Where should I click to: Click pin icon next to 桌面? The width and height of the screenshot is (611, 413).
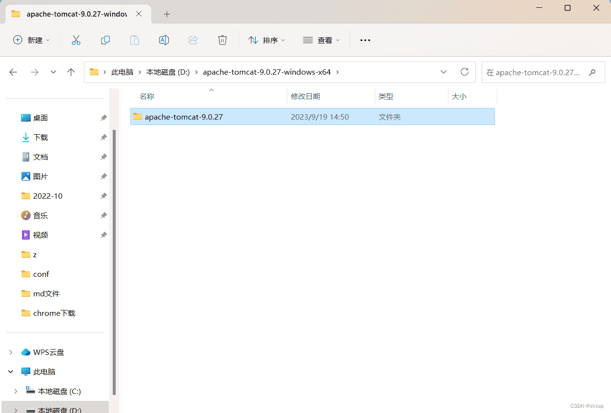coord(103,118)
